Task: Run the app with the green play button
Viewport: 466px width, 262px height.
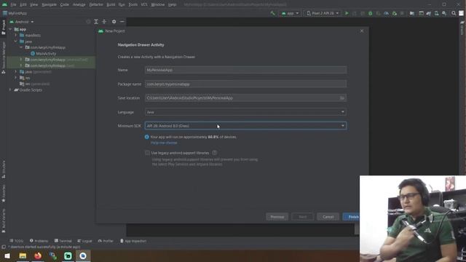Action: [347, 13]
